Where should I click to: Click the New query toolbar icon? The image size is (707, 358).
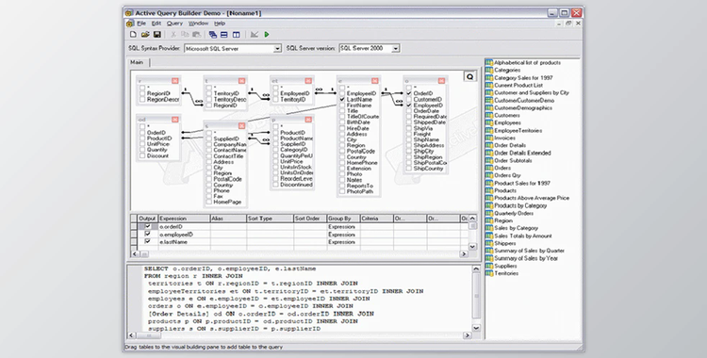point(133,34)
